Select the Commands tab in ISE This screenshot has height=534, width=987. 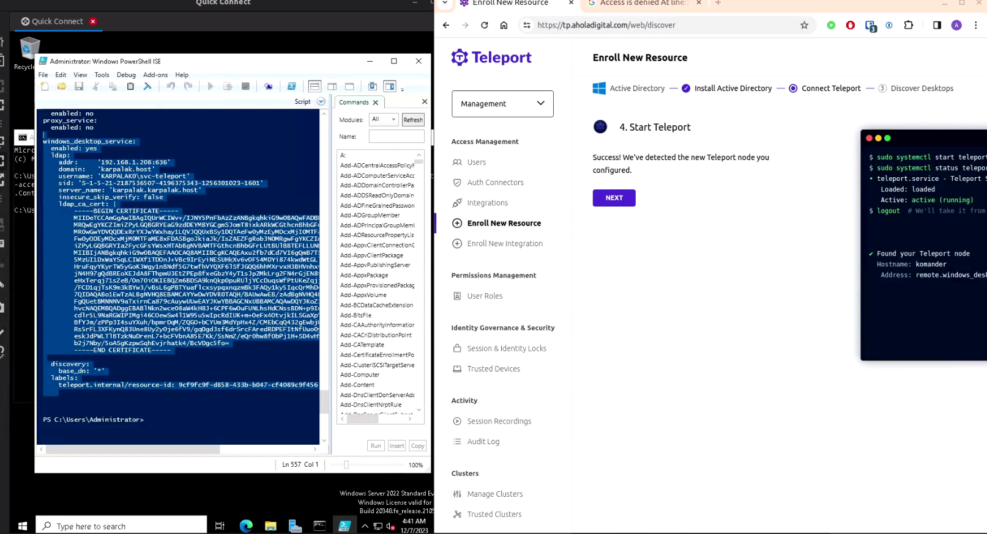(359, 102)
